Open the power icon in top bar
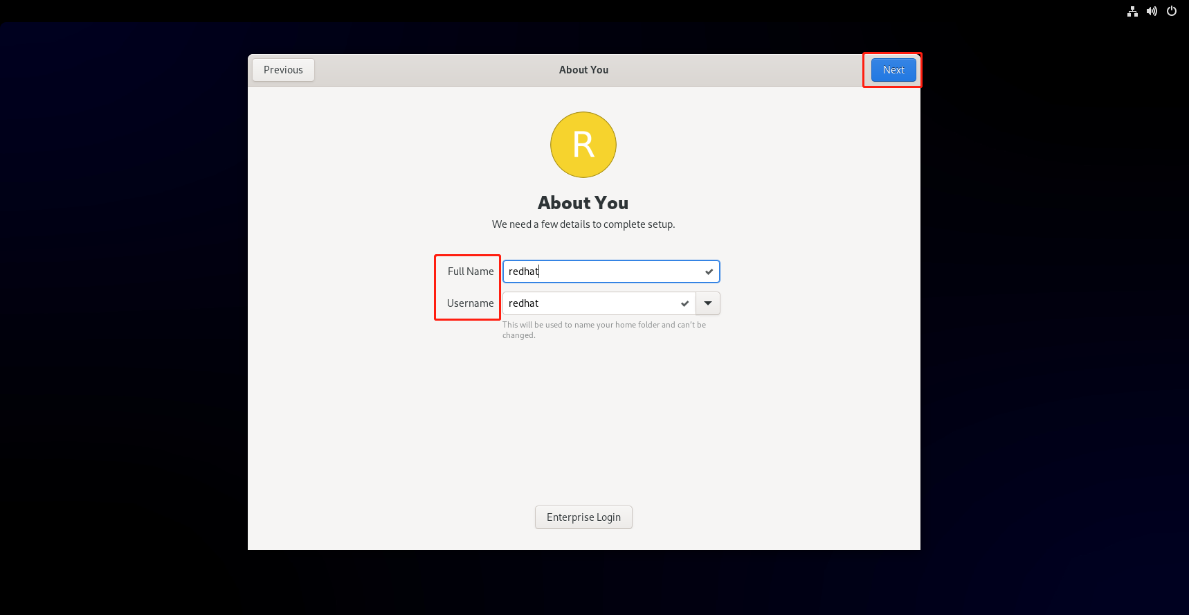Viewport: 1189px width, 615px height. click(x=1172, y=11)
